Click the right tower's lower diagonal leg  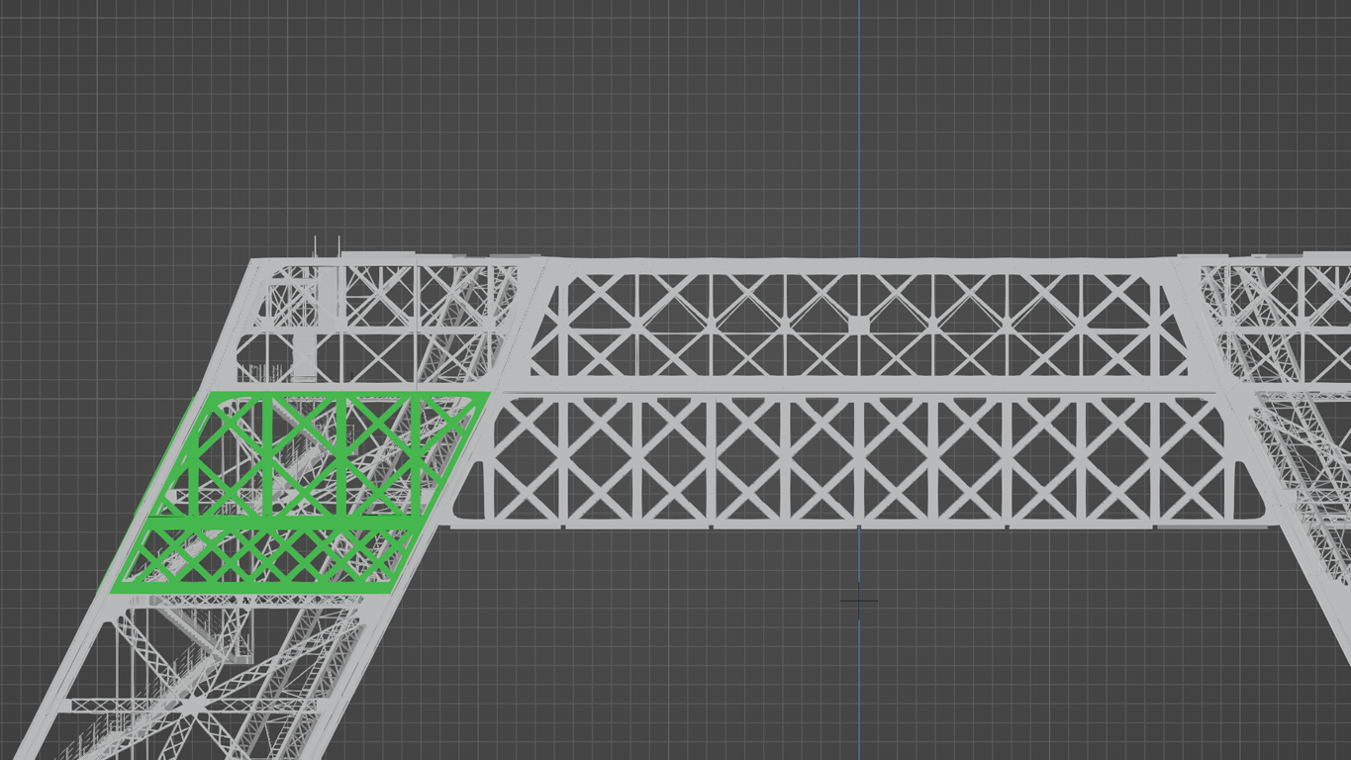(1314, 594)
